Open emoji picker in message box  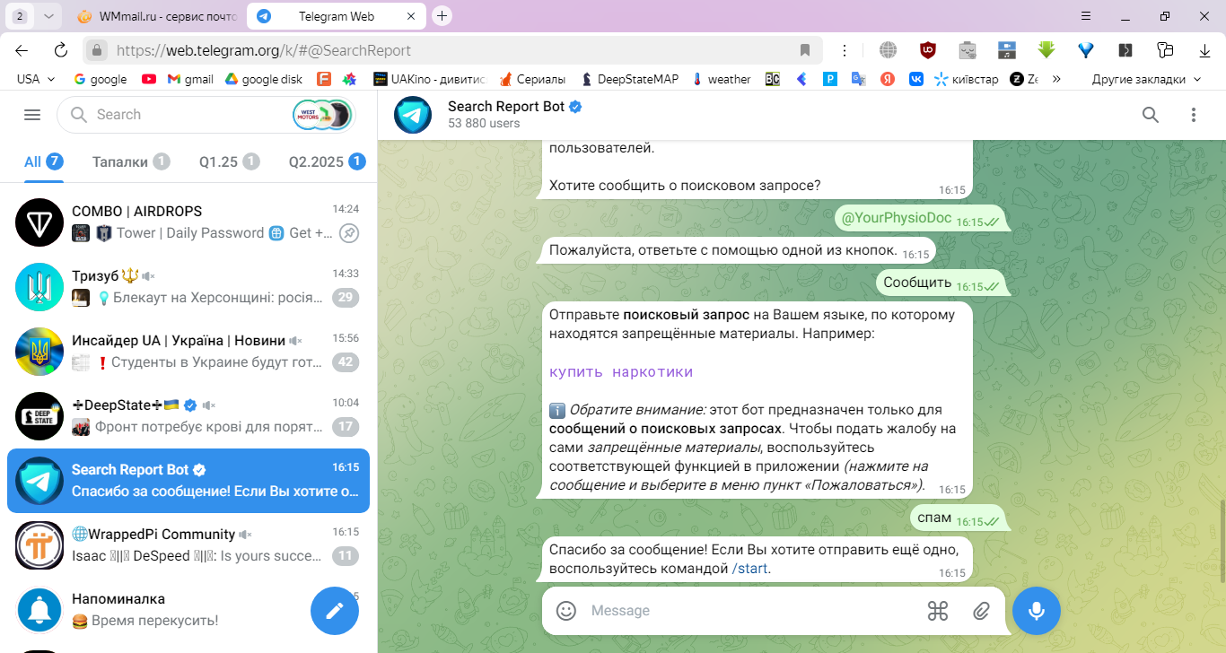click(x=566, y=611)
